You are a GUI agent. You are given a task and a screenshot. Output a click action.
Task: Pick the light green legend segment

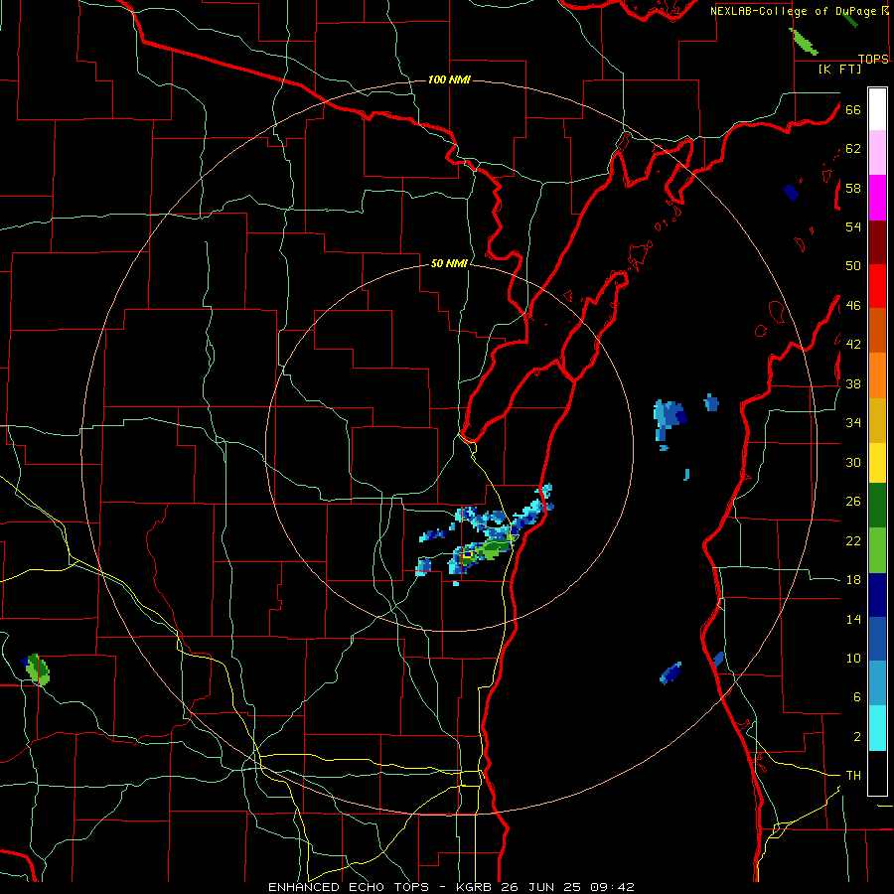(x=877, y=550)
